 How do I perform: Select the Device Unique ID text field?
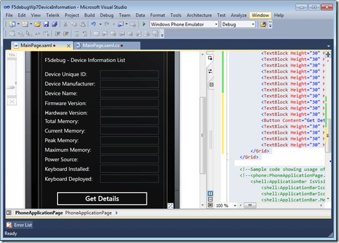129,74
